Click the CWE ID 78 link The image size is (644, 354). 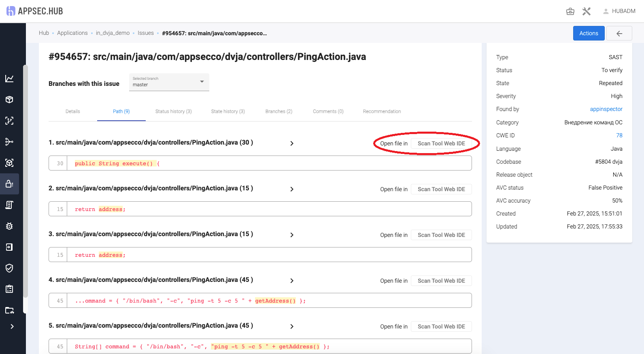point(619,135)
